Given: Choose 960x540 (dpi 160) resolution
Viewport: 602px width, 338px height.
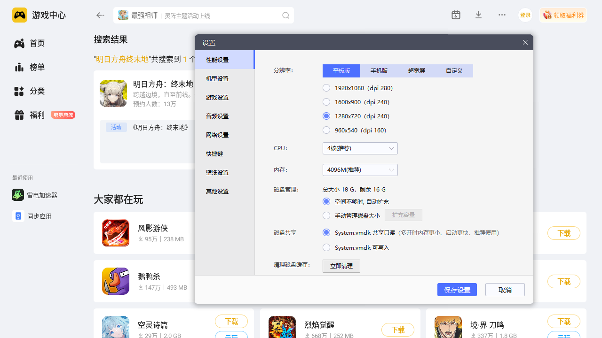Looking at the screenshot, I should click(326, 130).
